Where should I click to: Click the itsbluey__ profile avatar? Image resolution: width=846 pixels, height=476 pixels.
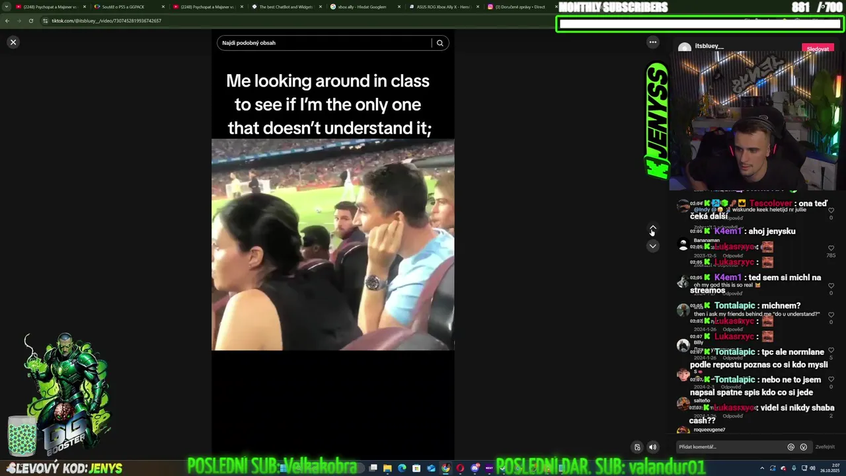pos(685,48)
